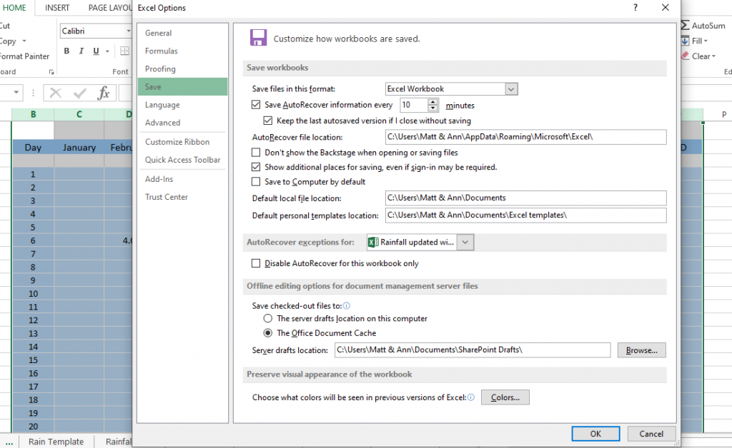Viewport: 732px width, 448px height.
Task: Open the Trust Center category
Action: pyautogui.click(x=182, y=197)
